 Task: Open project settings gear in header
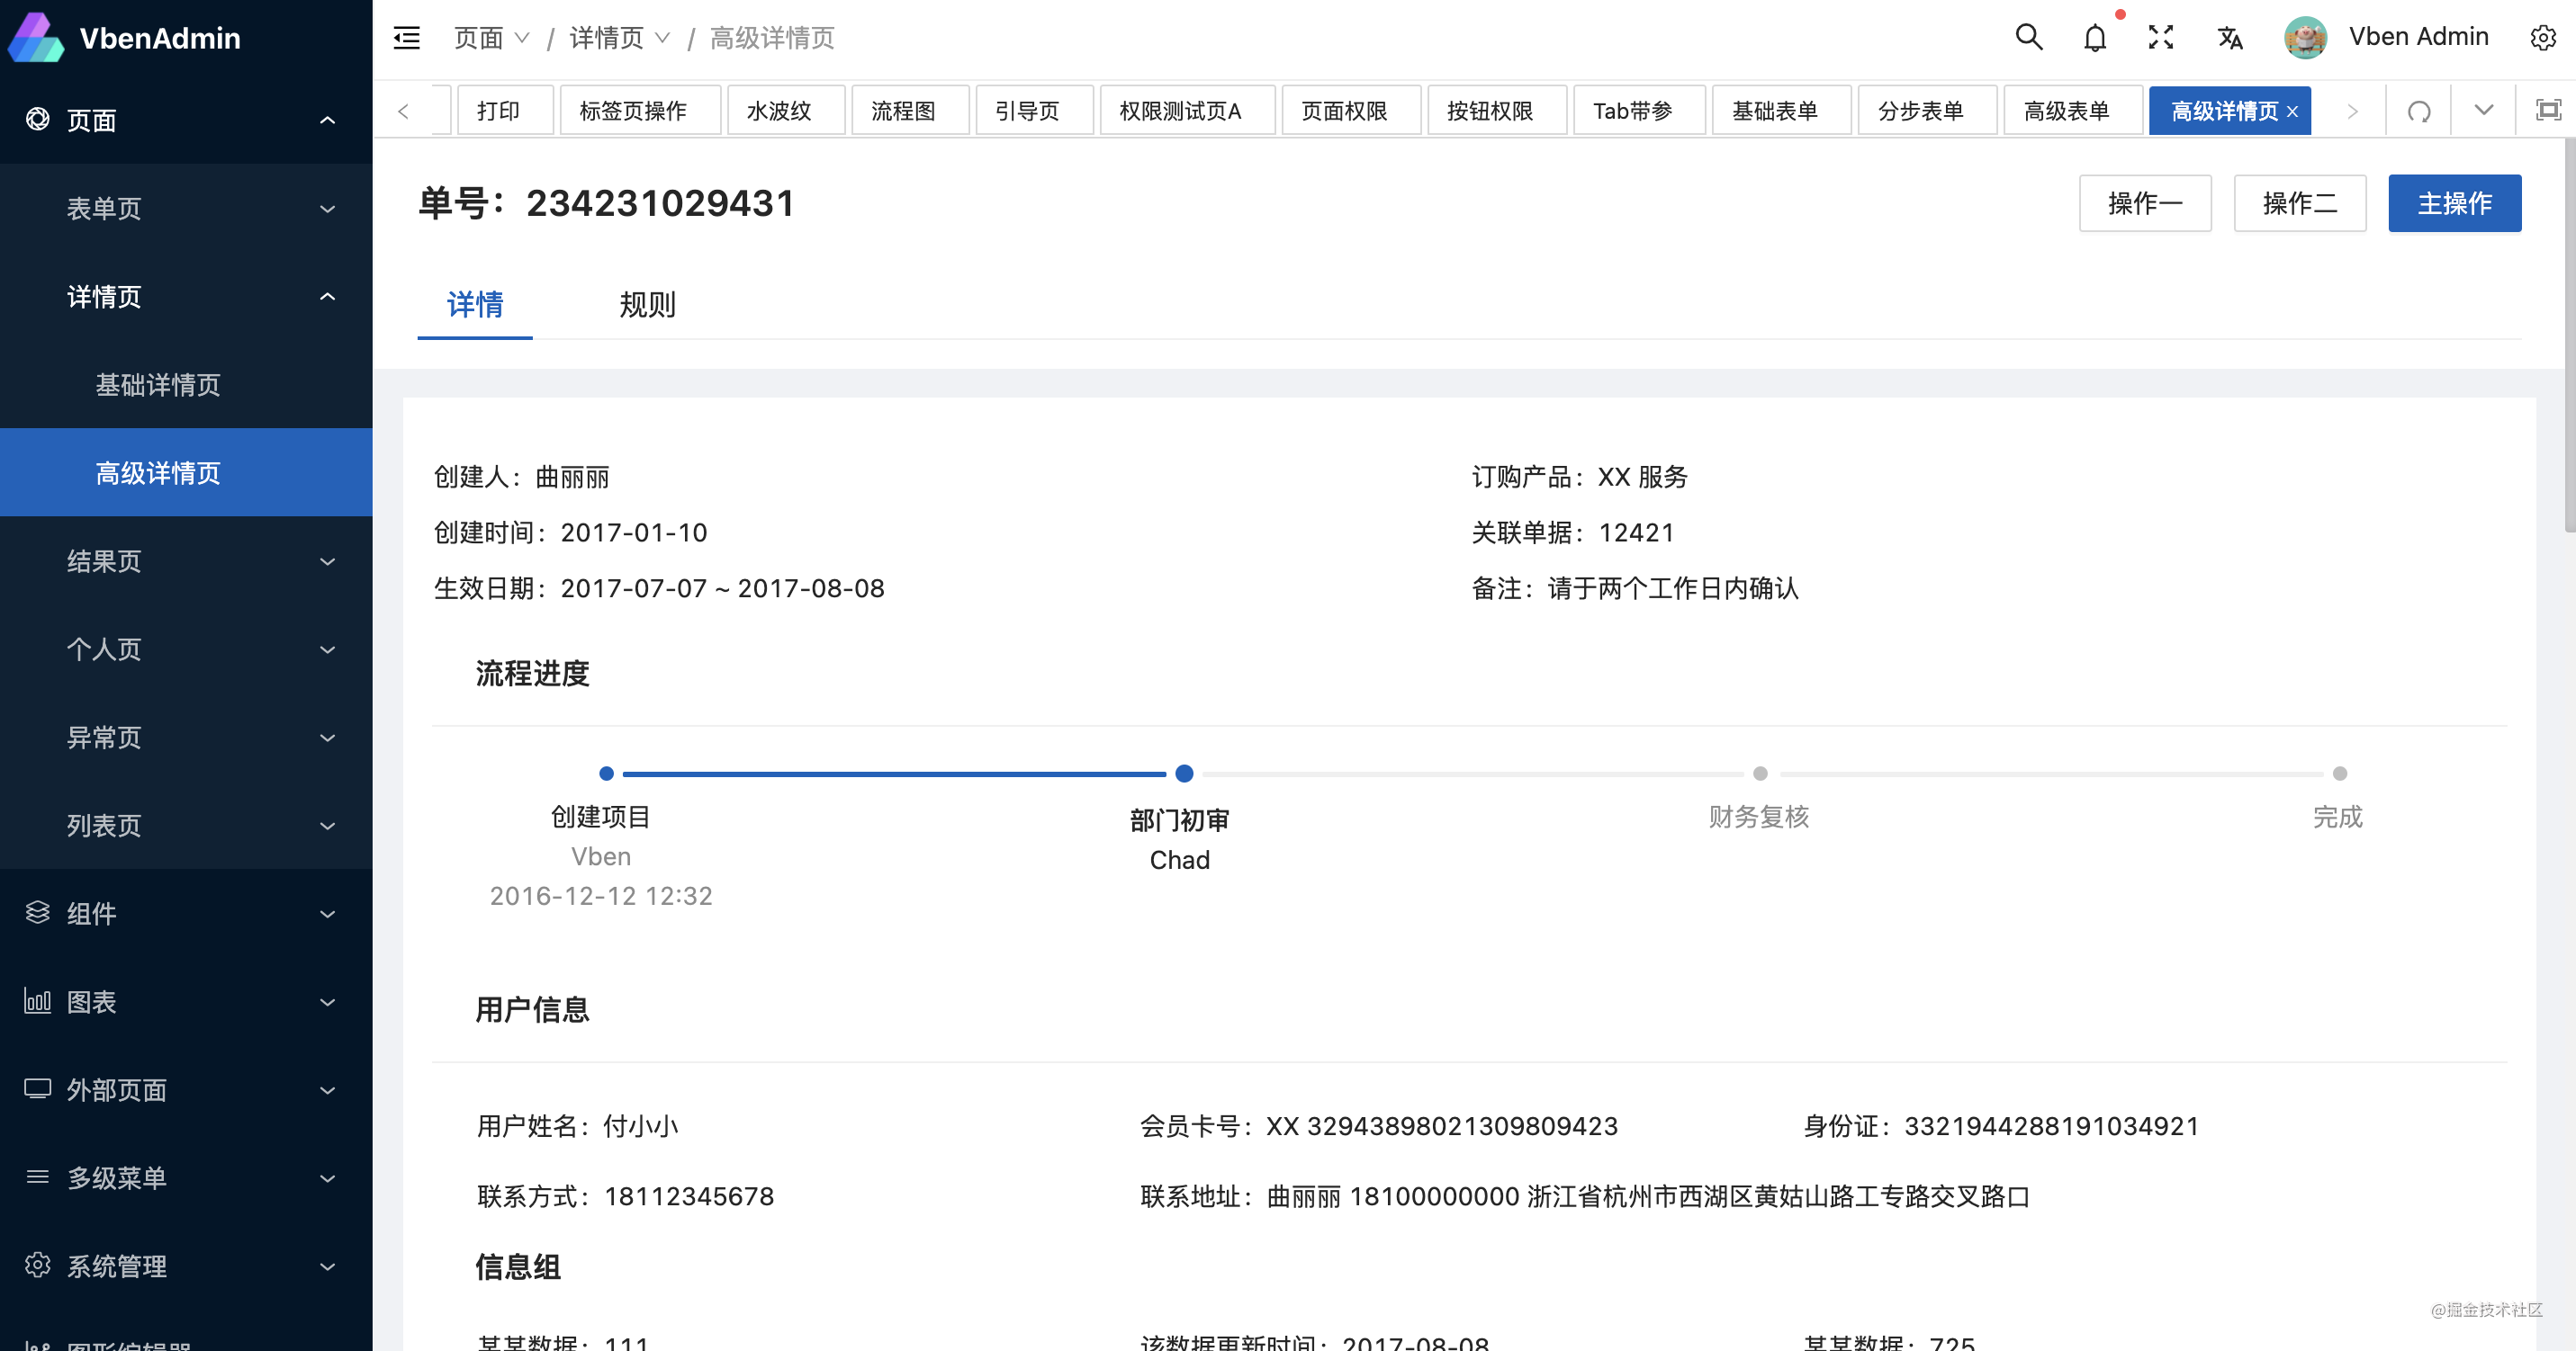2542,38
